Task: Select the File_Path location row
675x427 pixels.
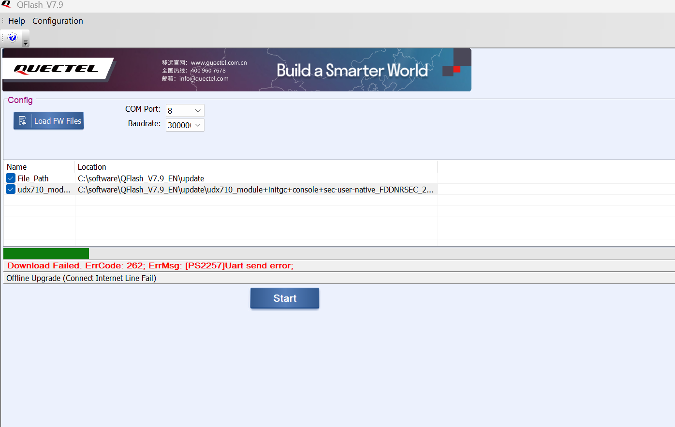Action: 141,178
